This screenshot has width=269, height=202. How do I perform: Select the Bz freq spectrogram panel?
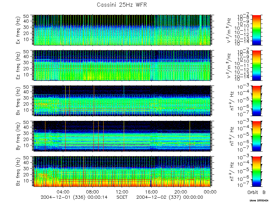tap(122, 171)
